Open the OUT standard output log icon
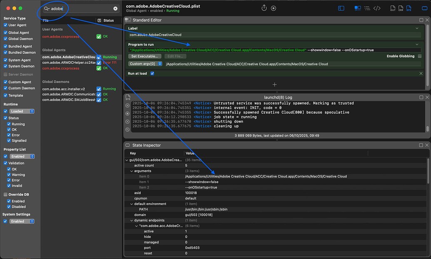This screenshot has width=431, height=259. point(392,7)
